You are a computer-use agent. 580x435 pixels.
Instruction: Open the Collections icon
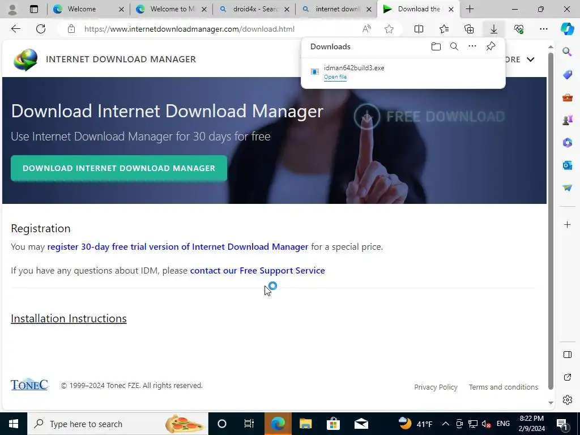click(469, 29)
